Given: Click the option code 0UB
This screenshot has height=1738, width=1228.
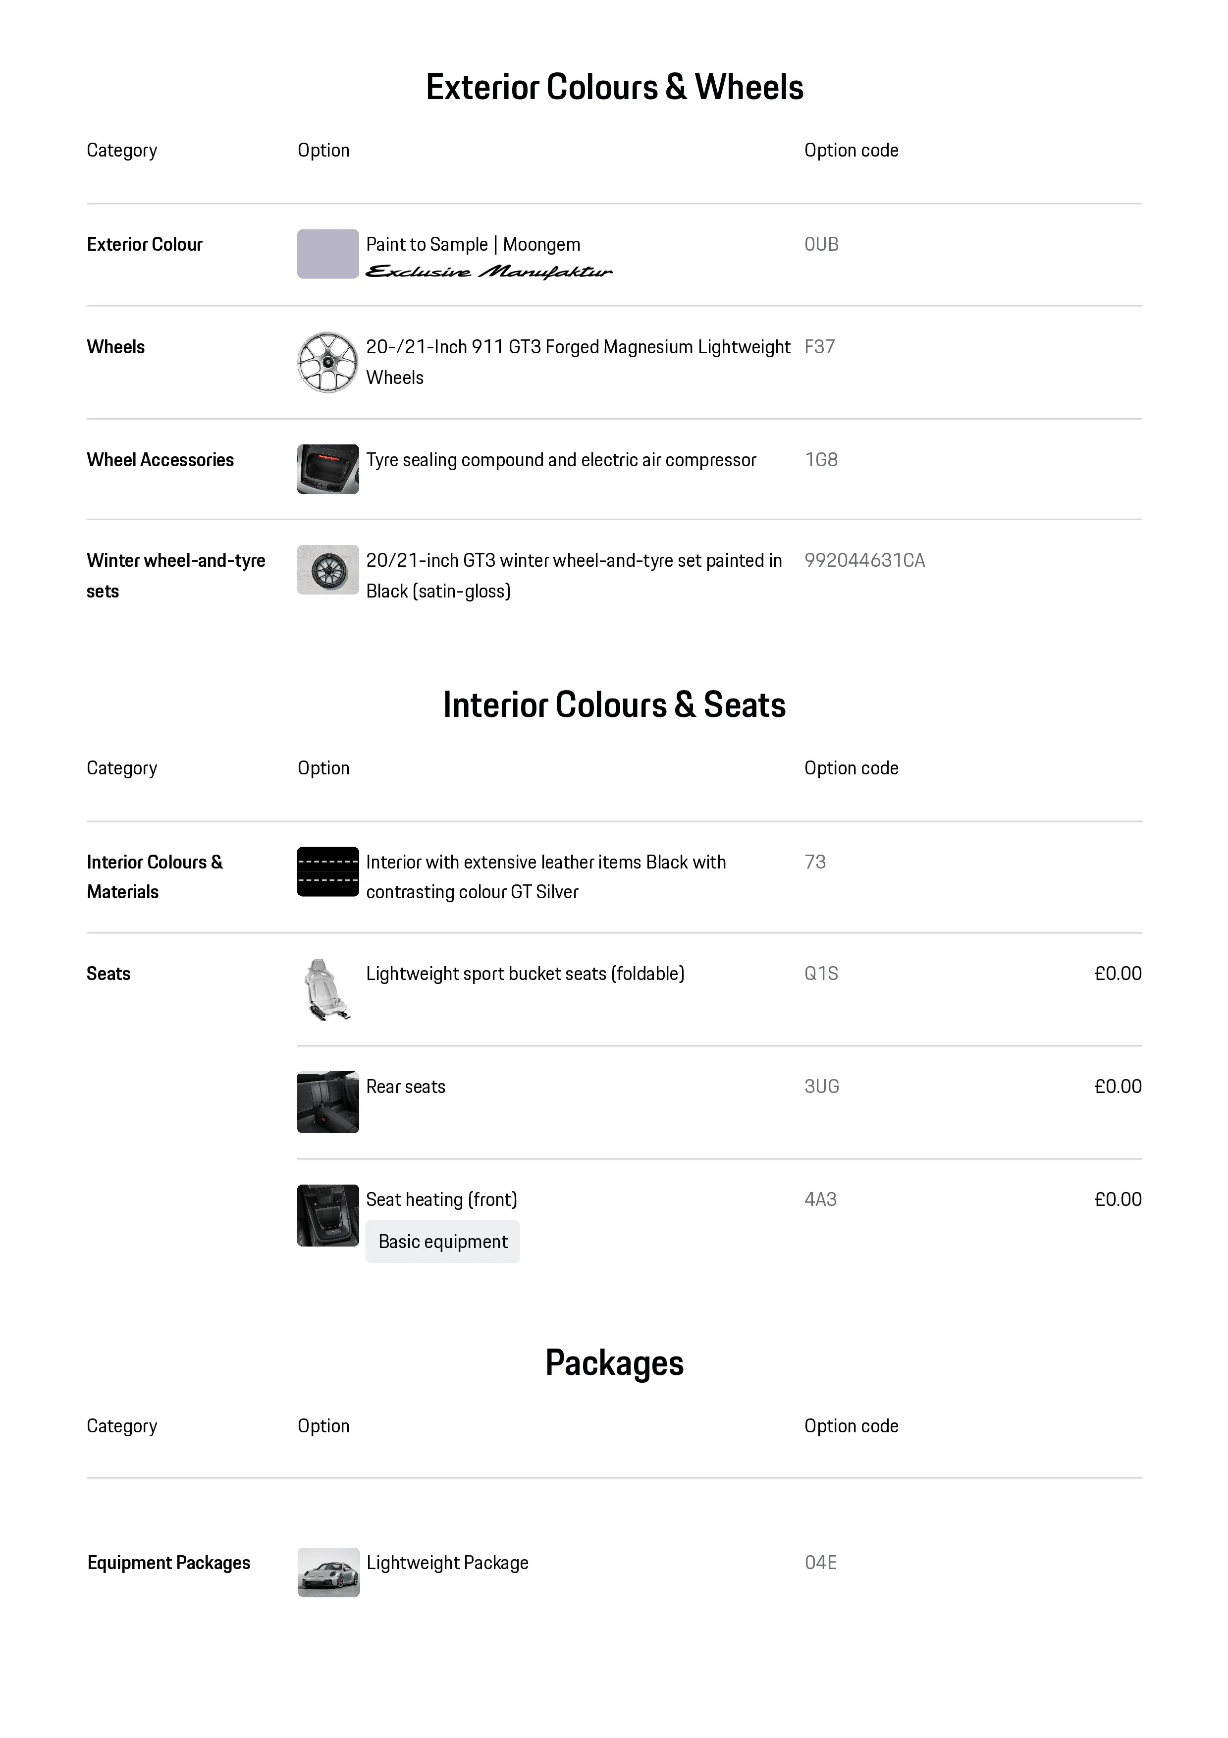Looking at the screenshot, I should click(x=821, y=245).
